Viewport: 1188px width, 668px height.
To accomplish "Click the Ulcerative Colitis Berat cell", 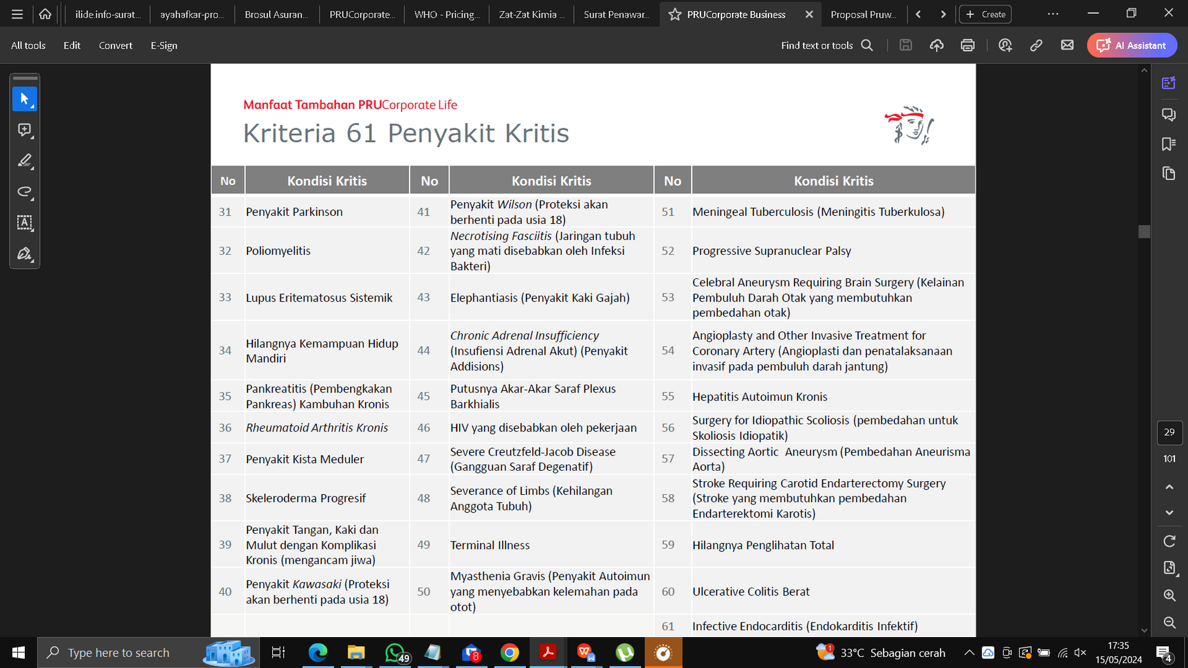I will tap(833, 591).
